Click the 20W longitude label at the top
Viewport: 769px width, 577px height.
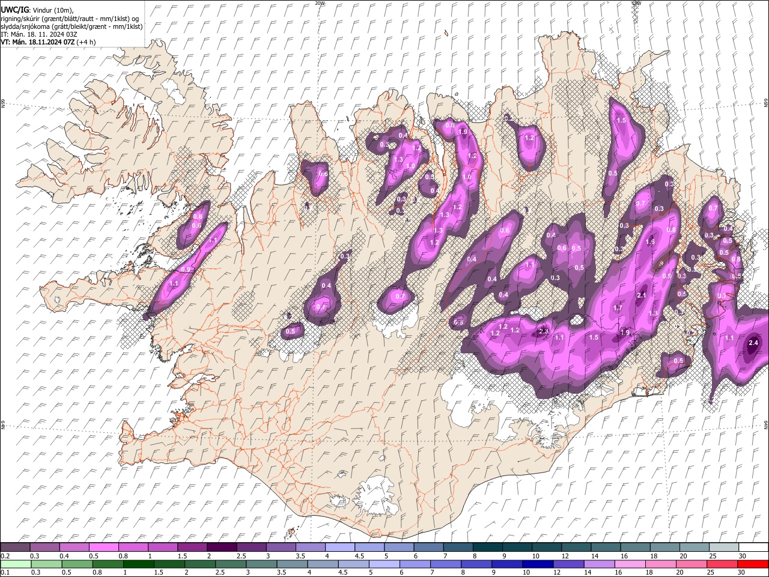(320, 3)
